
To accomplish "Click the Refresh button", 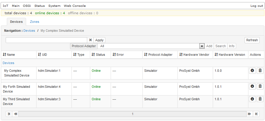I will [252, 40].
